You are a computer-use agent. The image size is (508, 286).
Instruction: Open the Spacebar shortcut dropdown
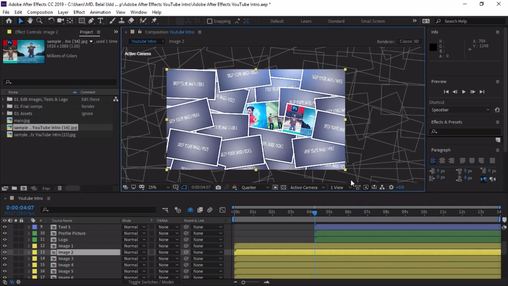[460, 110]
